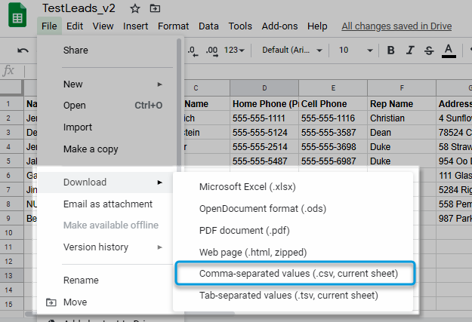The image size is (472, 322).
Task: Open the Tools menu
Action: pos(240,26)
